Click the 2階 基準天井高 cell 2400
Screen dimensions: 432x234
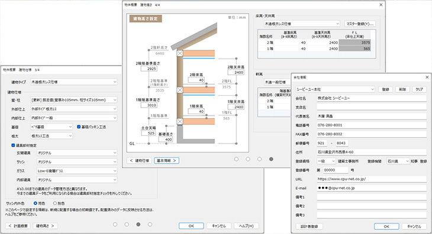(x=323, y=43)
